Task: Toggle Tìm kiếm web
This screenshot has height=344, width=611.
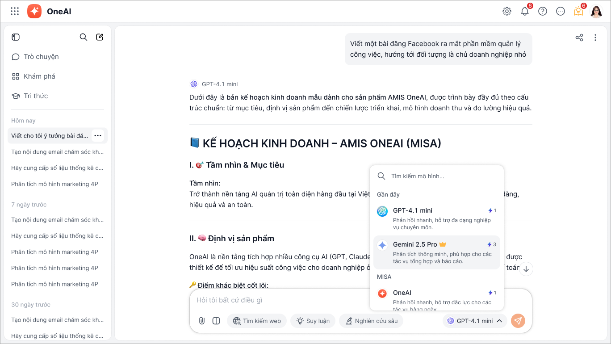Action: [x=257, y=321]
